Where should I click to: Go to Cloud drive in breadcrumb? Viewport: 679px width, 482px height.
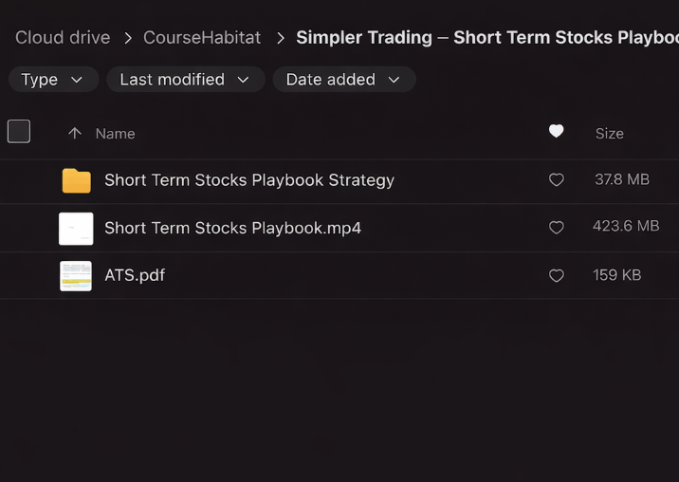point(63,38)
